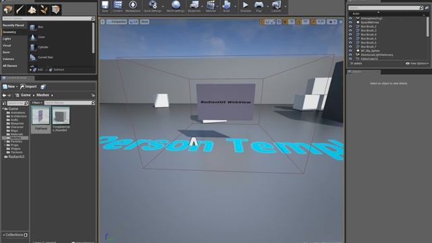Activate Foliage mode leaf icon
Image resolution: width=432 pixels, height=243 pixels.
tap(44, 10)
